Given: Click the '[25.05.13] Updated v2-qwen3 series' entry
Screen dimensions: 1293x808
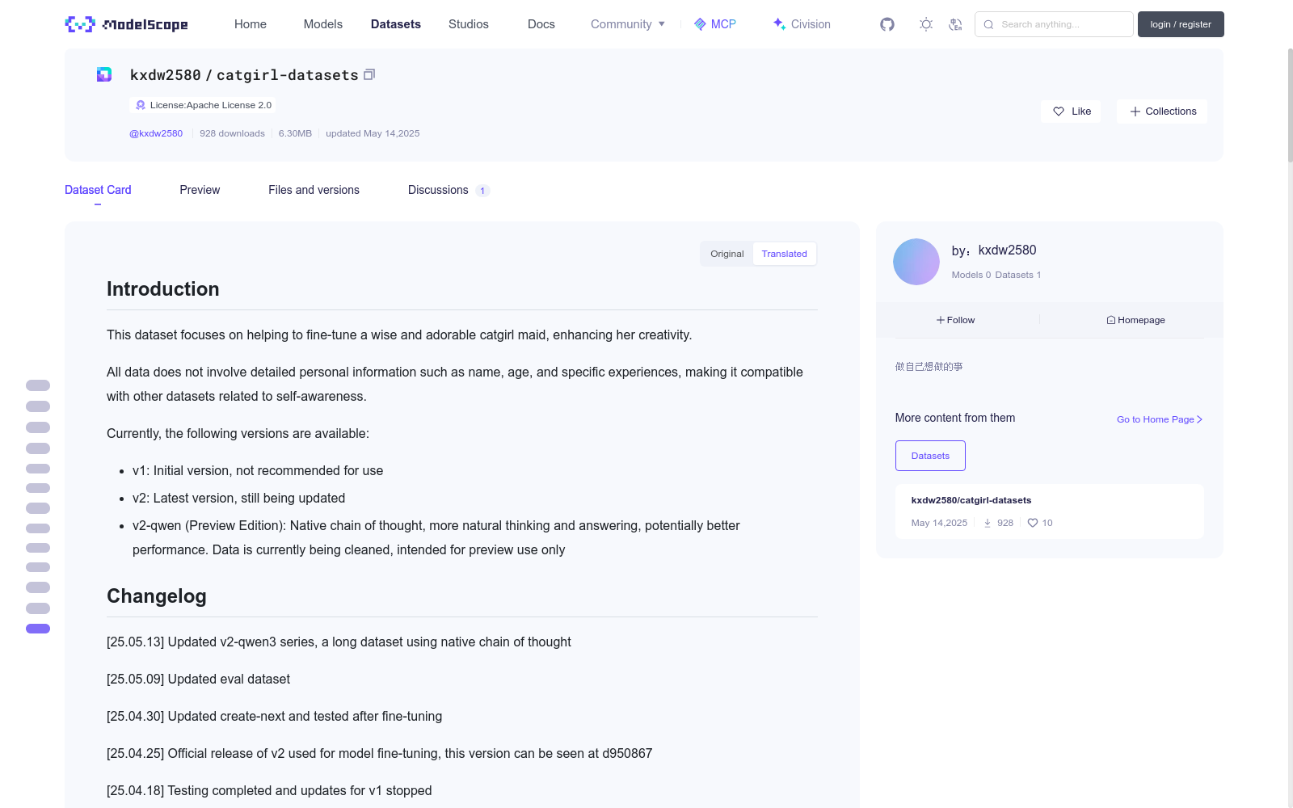Looking at the screenshot, I should (x=339, y=642).
